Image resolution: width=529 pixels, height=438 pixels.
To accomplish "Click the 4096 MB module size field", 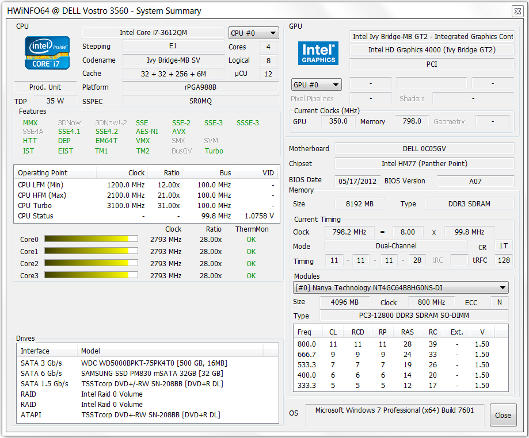I will tap(345, 302).
